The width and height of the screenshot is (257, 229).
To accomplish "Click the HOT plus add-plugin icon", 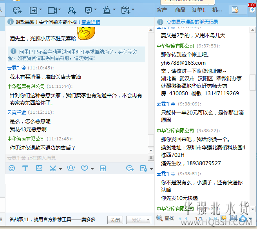I will point(252,10).
